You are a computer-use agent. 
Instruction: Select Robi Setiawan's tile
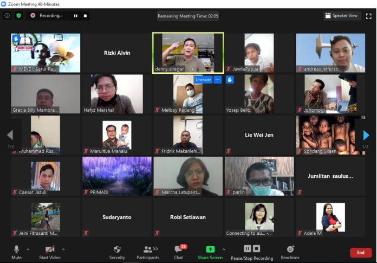(188, 217)
